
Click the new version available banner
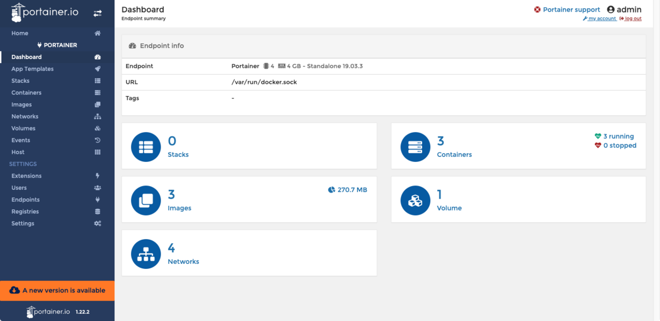(57, 290)
